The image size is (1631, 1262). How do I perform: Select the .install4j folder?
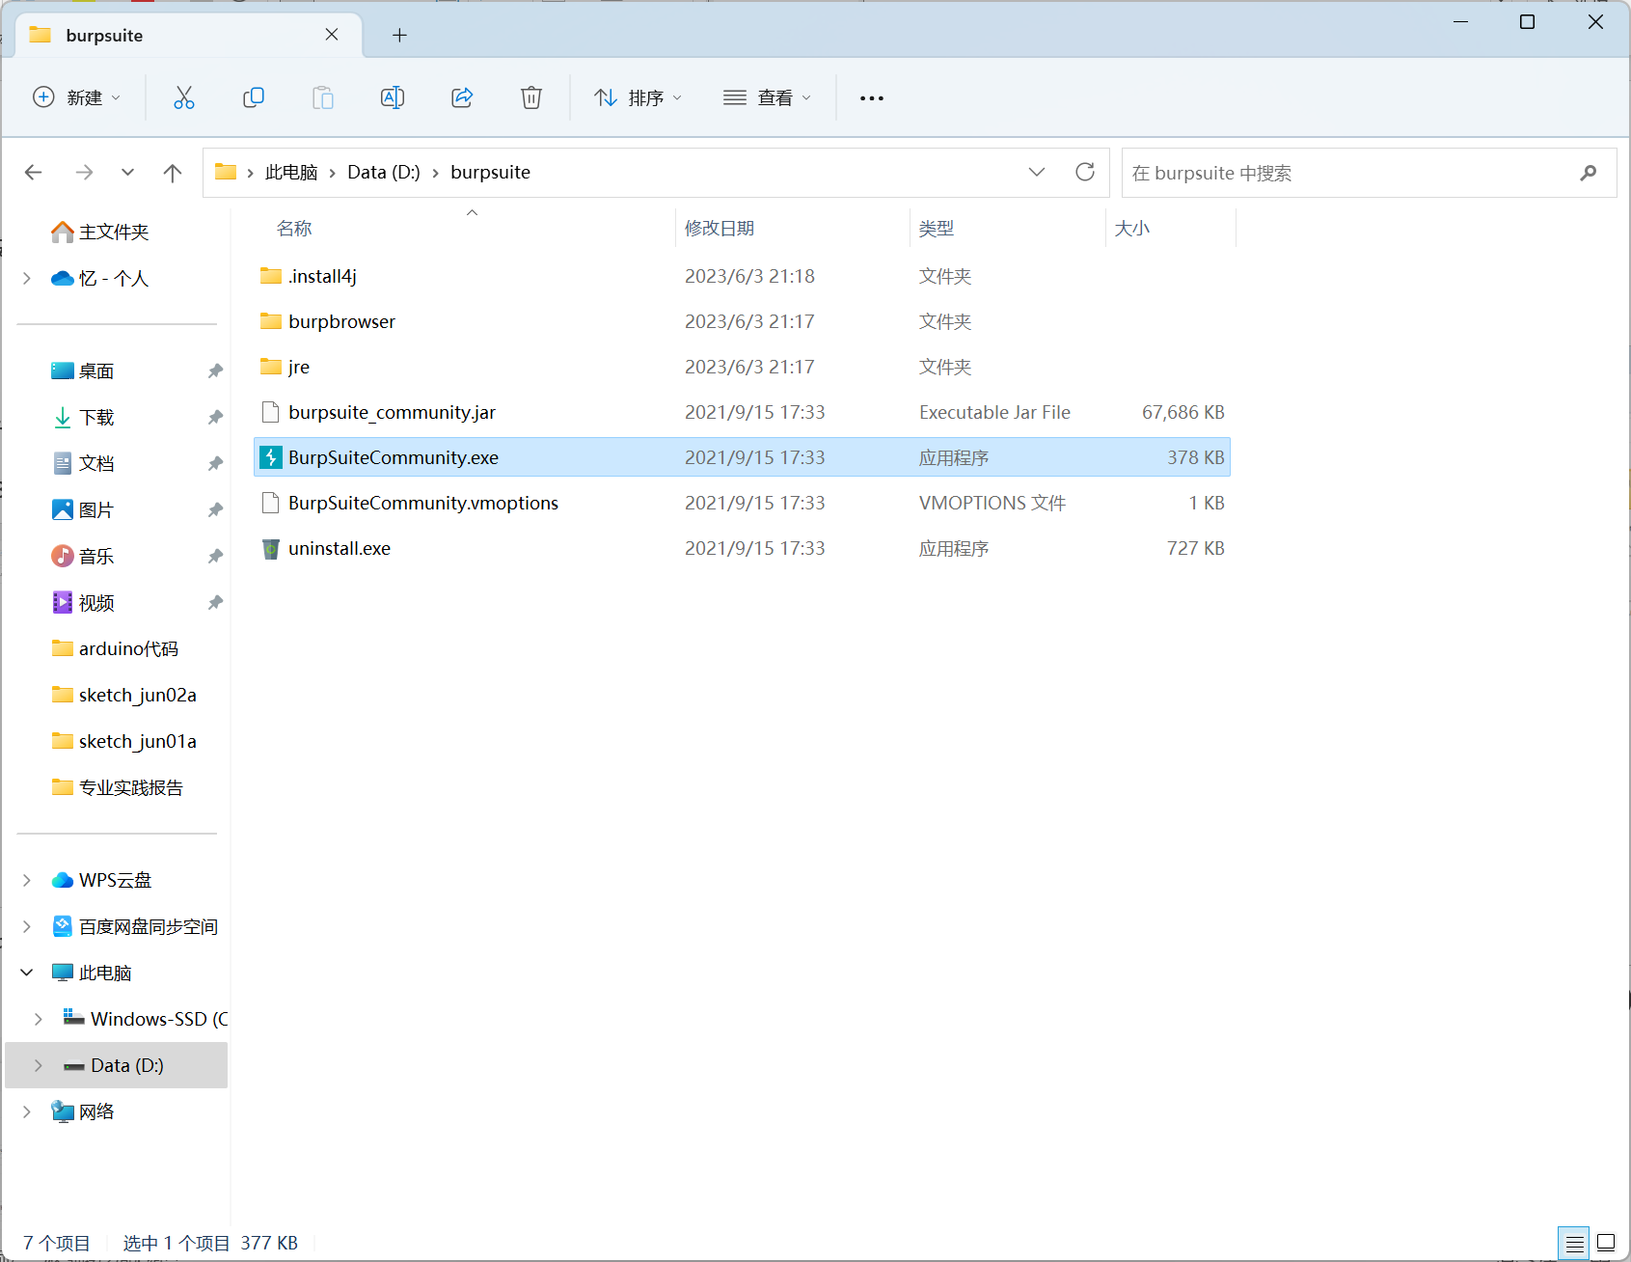click(742, 276)
